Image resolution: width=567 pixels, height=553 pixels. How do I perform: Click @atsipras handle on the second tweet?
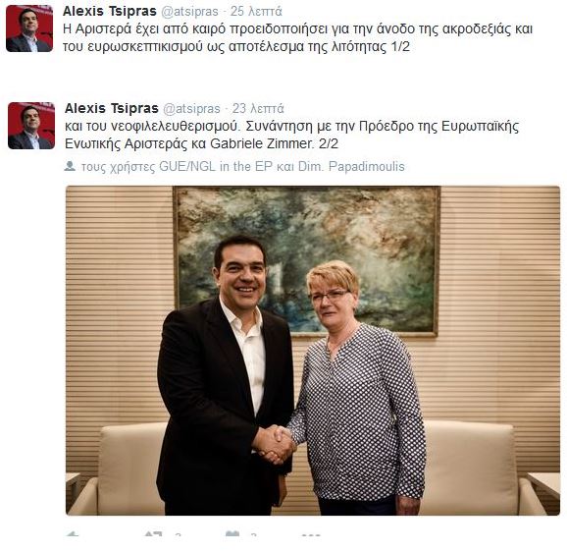[x=191, y=109]
